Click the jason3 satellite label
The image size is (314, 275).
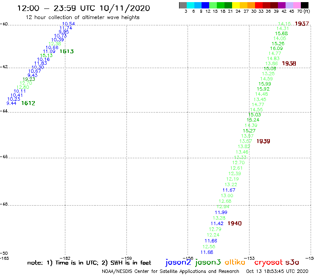click(x=208, y=263)
